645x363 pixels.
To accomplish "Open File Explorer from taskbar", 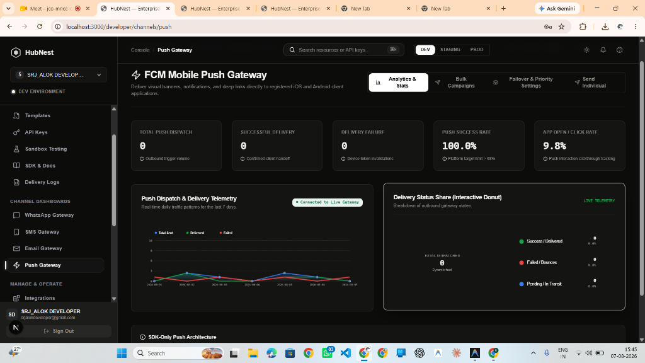I will (253, 353).
